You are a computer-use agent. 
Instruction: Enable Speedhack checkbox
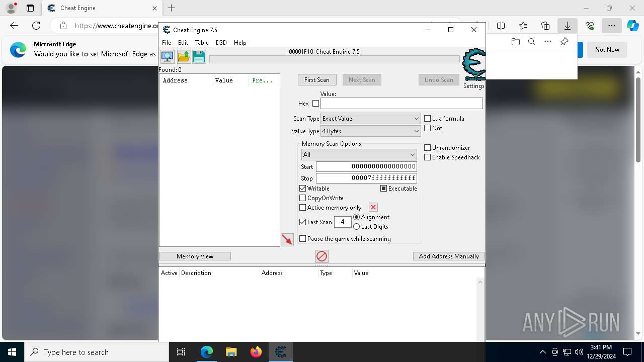tap(428, 157)
